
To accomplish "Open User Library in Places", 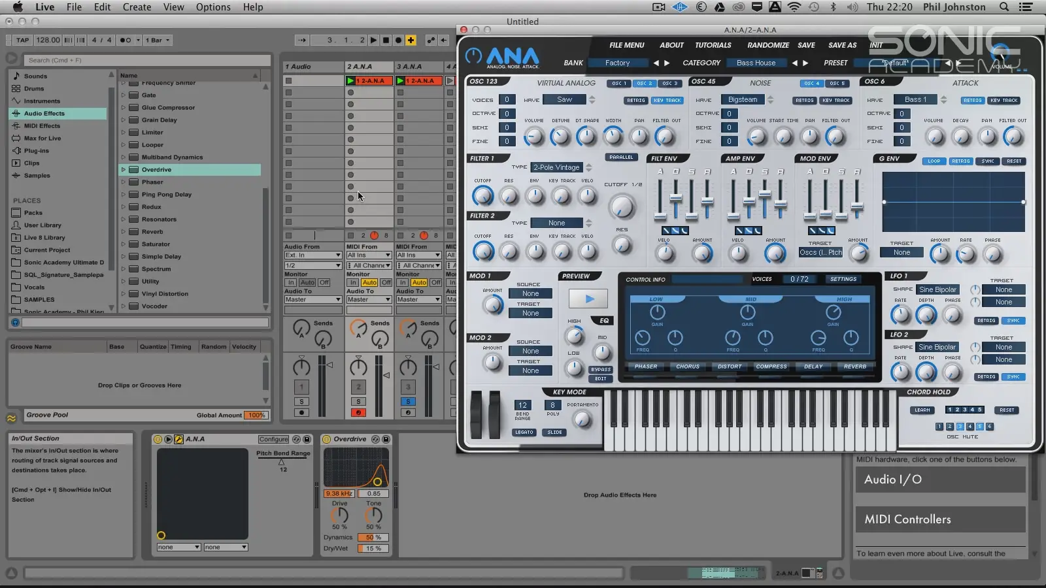I will [42, 225].
